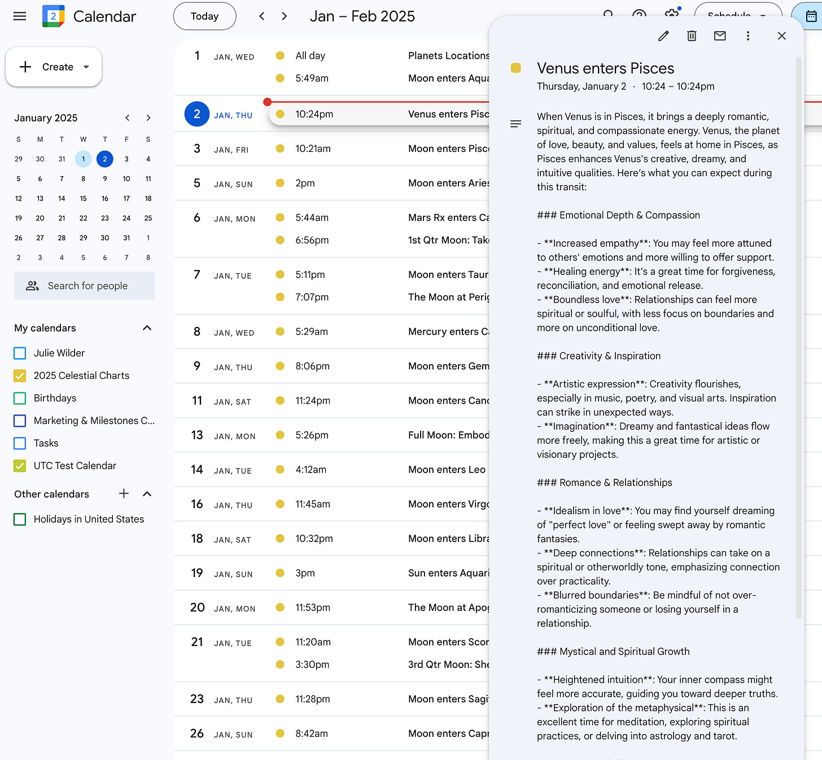Search for people input field
Viewport: 822px width, 760px height.
84,286
